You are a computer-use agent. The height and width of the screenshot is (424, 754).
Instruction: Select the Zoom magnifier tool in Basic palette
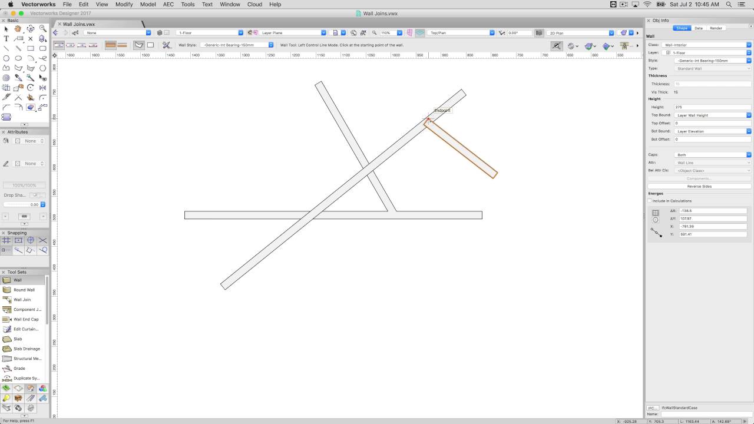43,28
